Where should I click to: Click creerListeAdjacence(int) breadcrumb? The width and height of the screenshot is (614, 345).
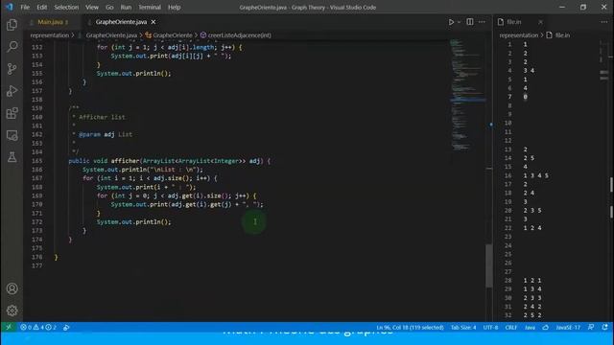(x=239, y=35)
